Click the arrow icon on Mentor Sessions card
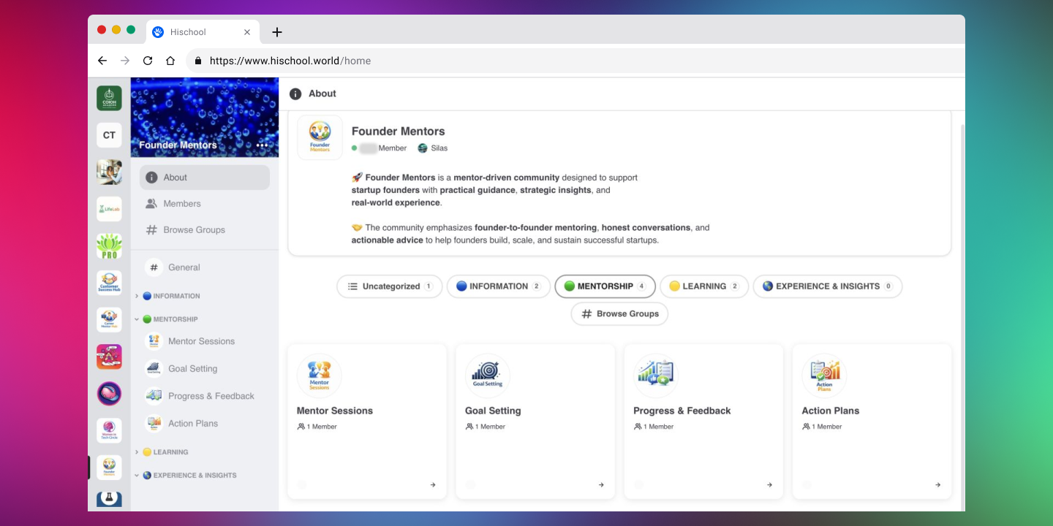The height and width of the screenshot is (526, 1053). pos(433,484)
